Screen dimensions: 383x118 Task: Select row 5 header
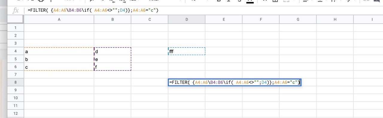click(16, 59)
